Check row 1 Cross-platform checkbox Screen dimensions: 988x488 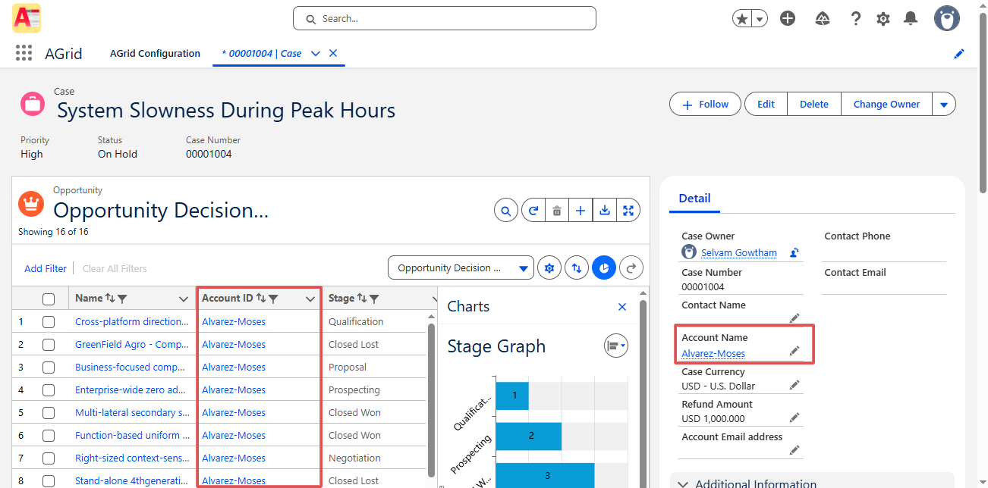(49, 322)
